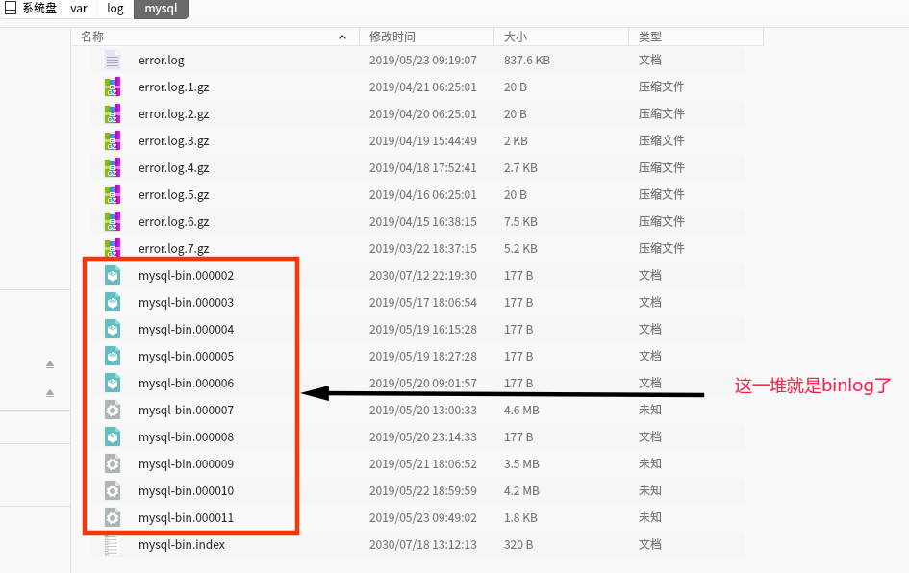Click date 2019/05/23 09:19:07 of error.log

click(422, 61)
